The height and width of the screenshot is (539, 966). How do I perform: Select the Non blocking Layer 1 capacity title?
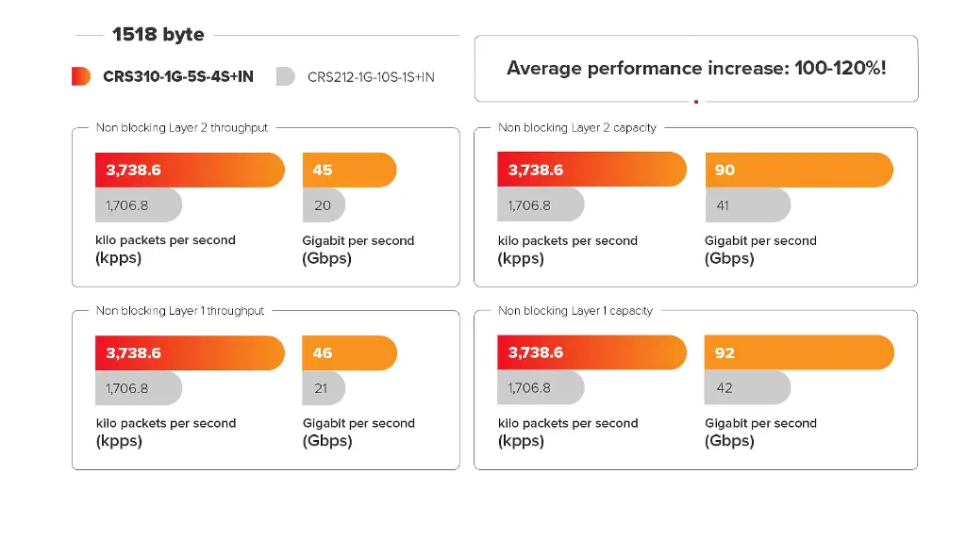pos(575,311)
